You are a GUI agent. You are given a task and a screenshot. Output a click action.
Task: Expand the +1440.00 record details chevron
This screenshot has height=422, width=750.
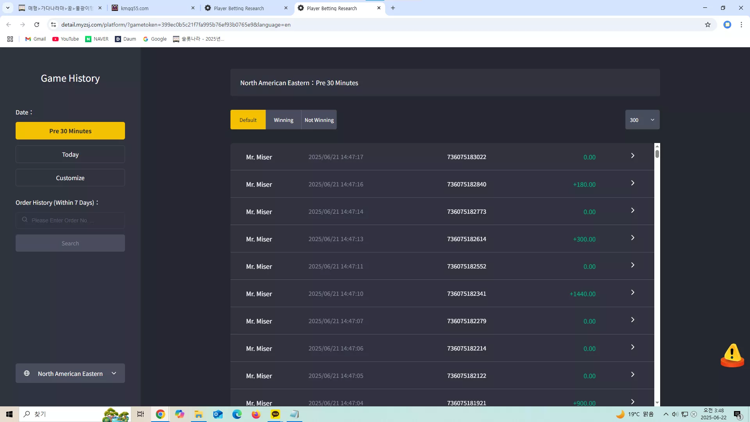(633, 293)
